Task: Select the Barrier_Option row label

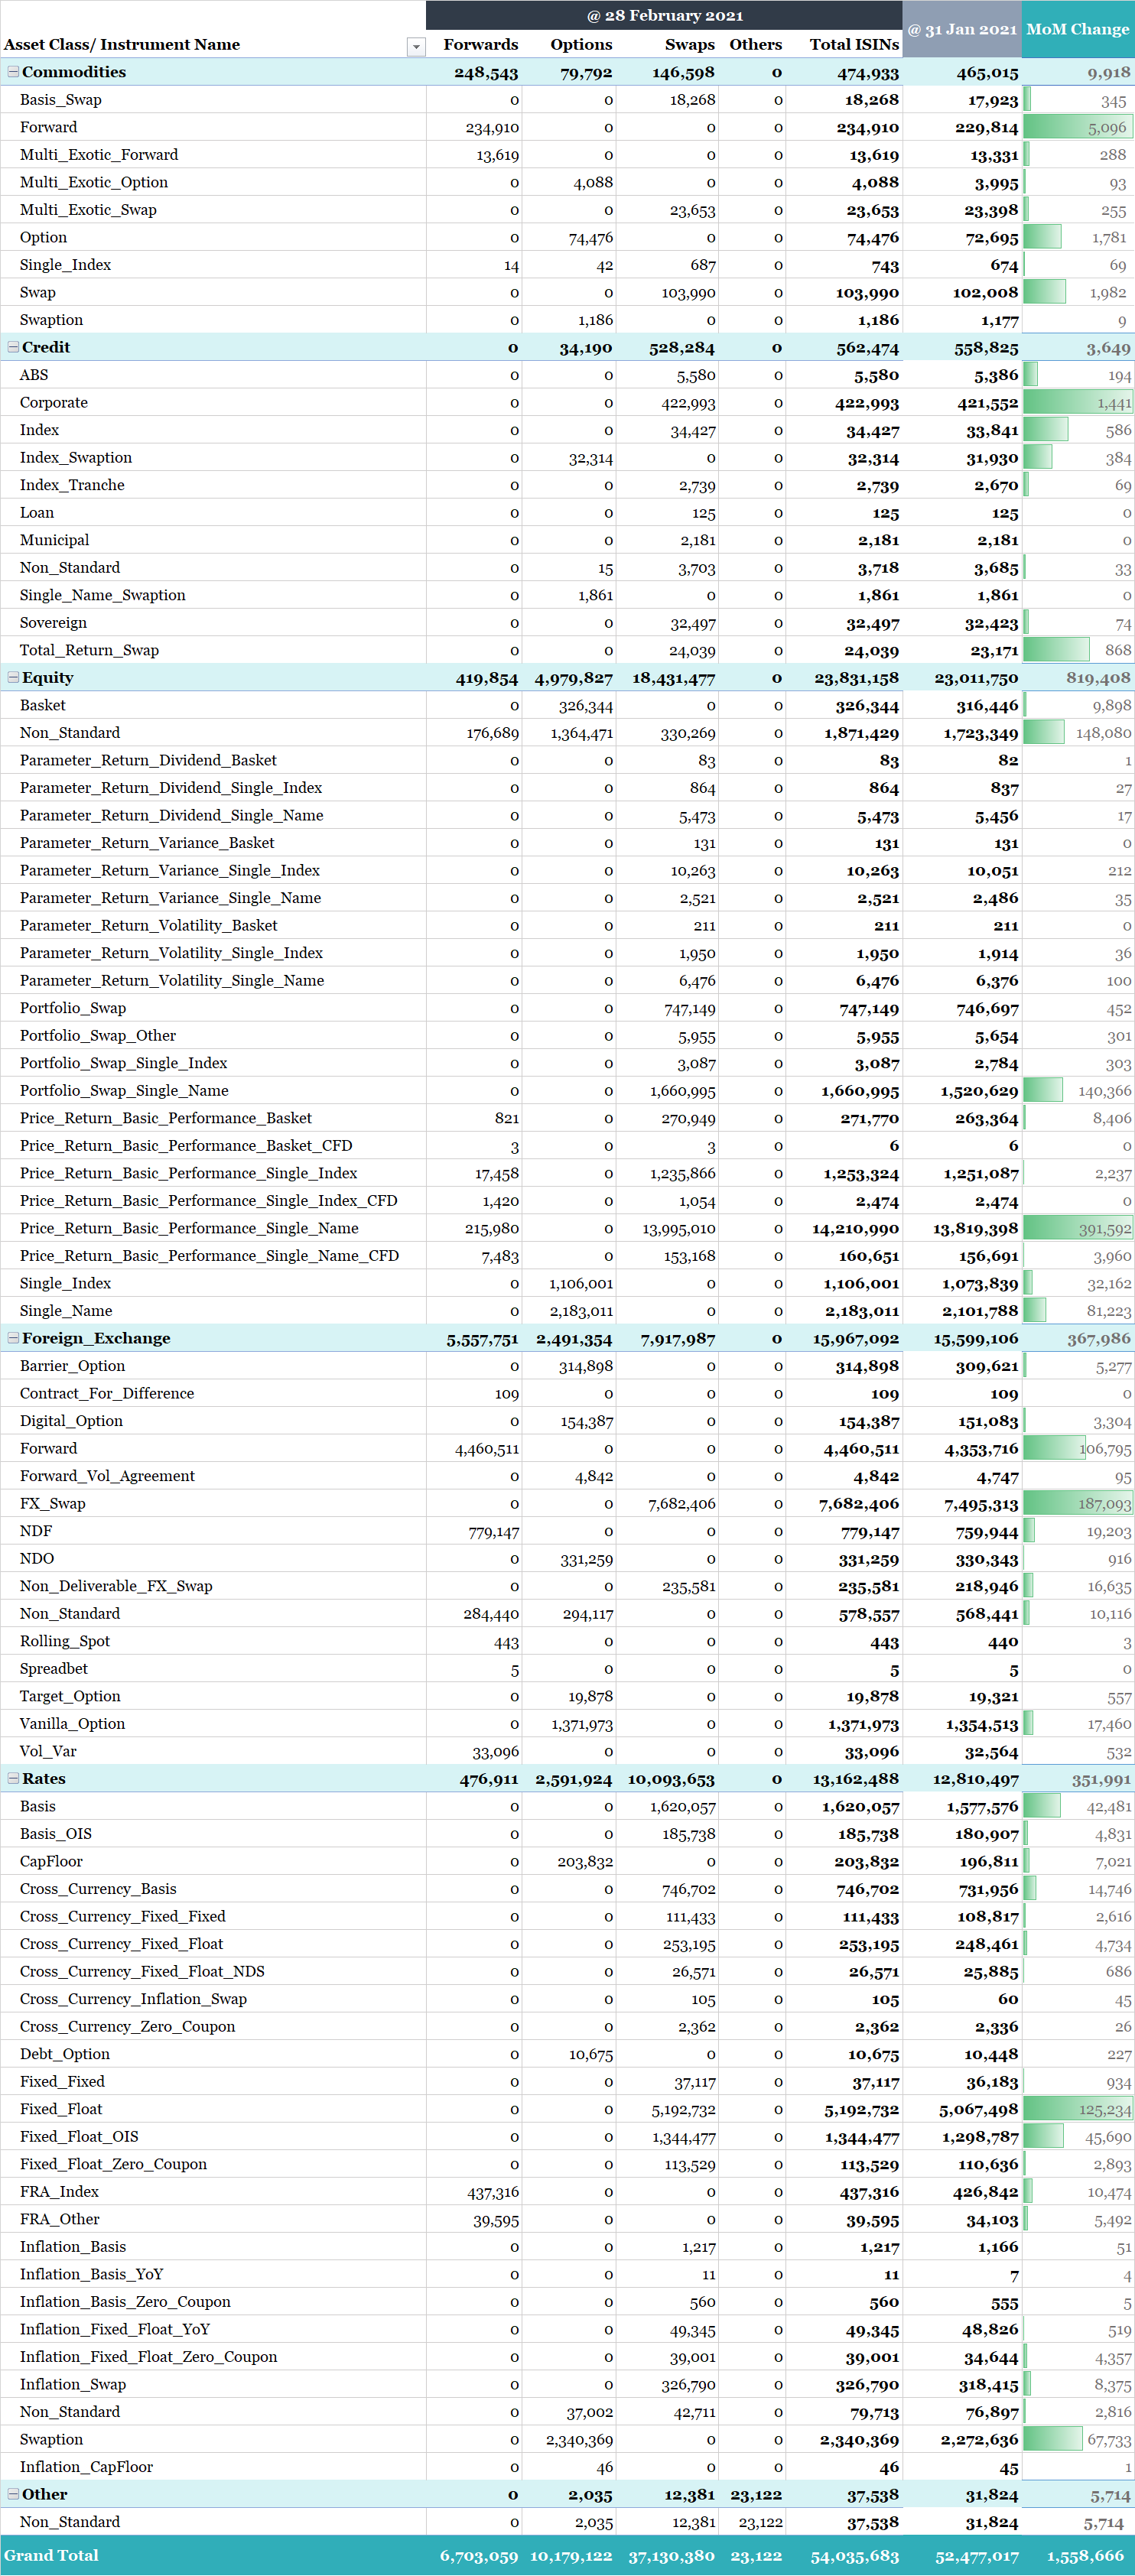Action: [x=72, y=1366]
